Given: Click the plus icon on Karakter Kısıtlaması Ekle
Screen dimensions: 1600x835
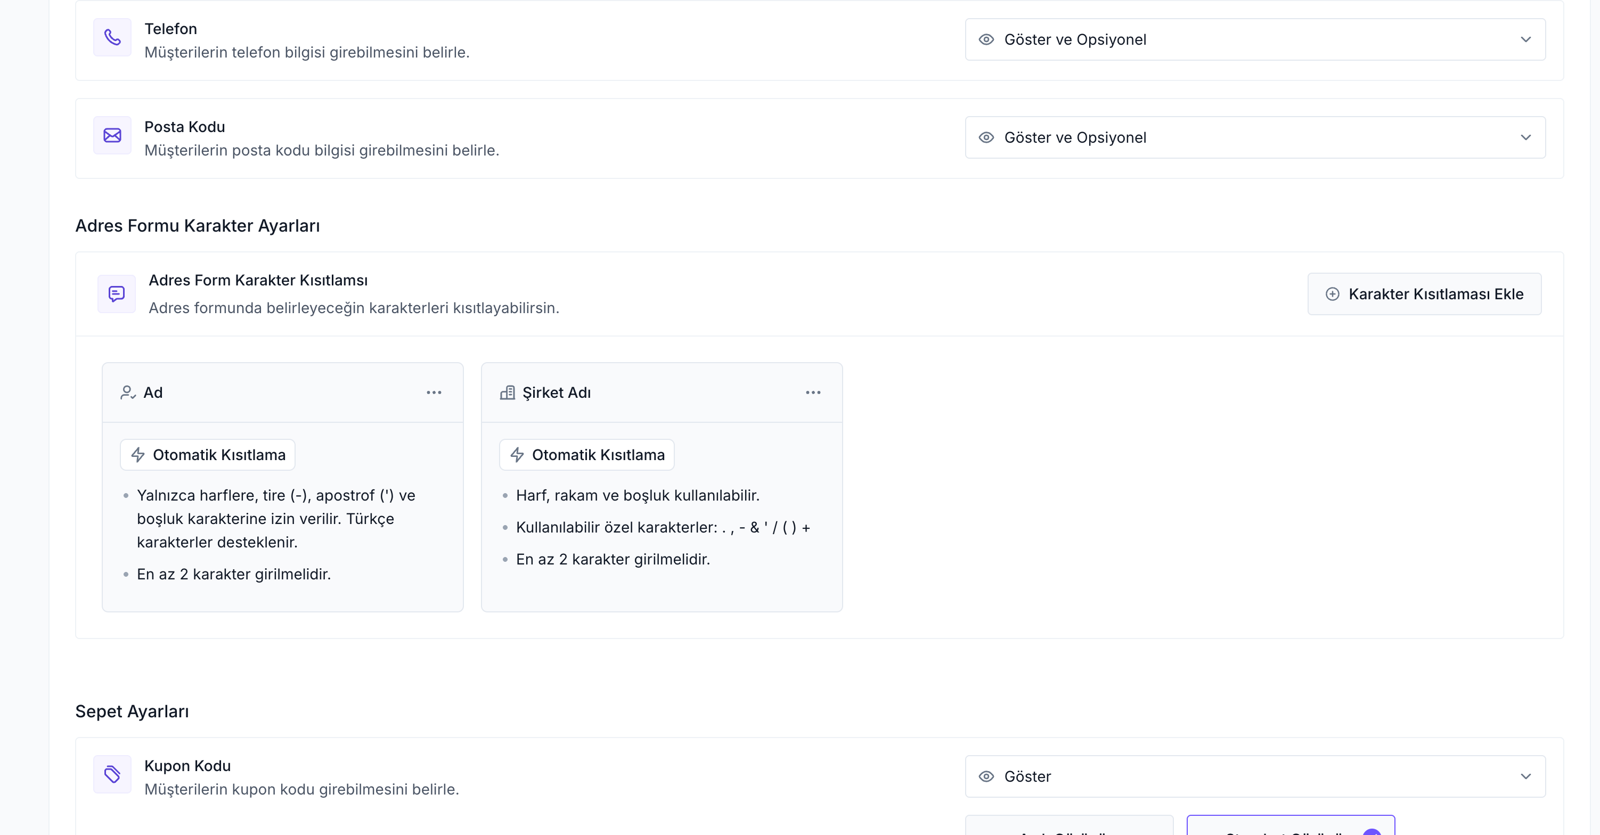Looking at the screenshot, I should point(1332,294).
